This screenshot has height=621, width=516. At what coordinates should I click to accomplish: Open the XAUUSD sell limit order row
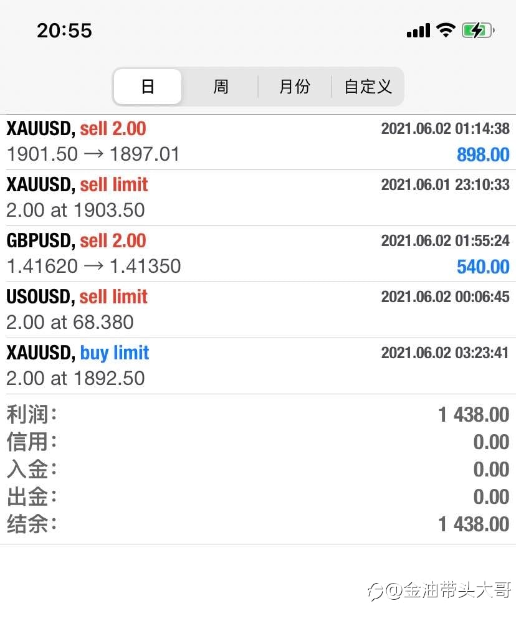(x=258, y=198)
